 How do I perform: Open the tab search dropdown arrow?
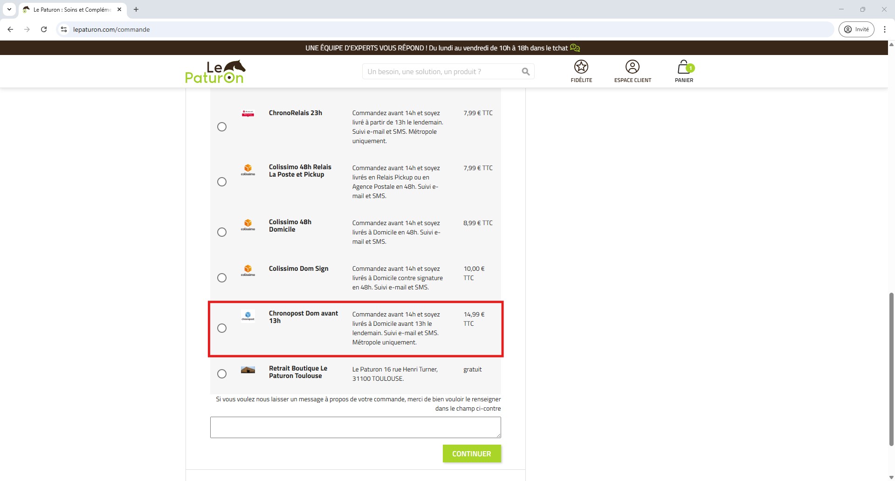(9, 9)
